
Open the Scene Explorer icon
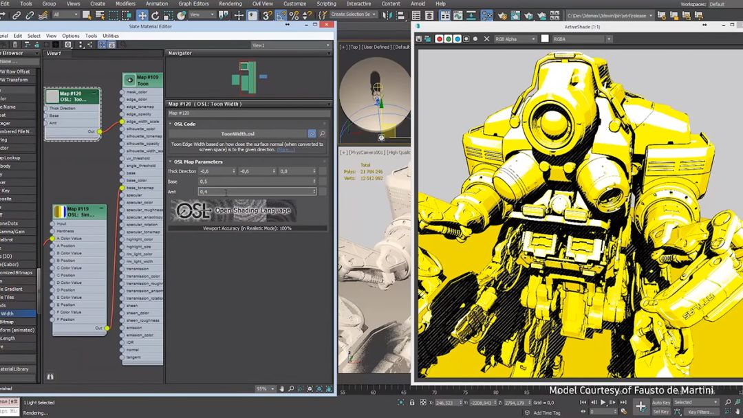(x=416, y=16)
